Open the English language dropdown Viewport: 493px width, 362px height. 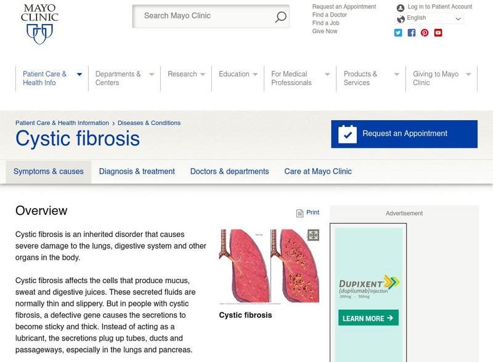tap(428, 18)
